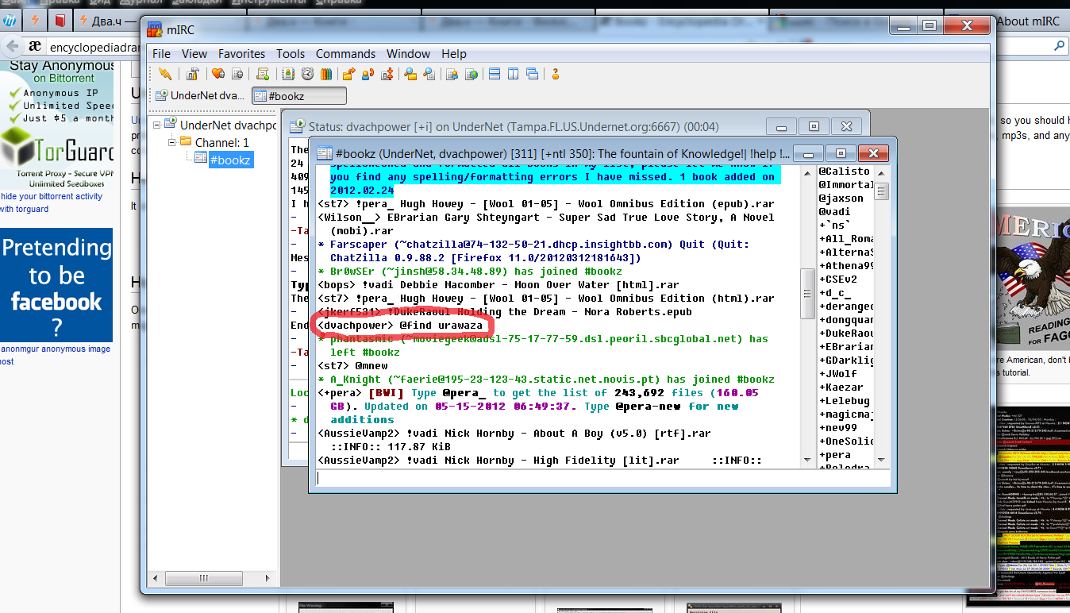
Task: Select +nev99 in the nick list
Action: pyautogui.click(x=838, y=428)
